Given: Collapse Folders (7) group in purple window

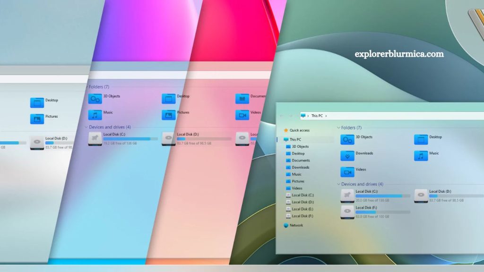Looking at the screenshot, I should coord(87,87).
